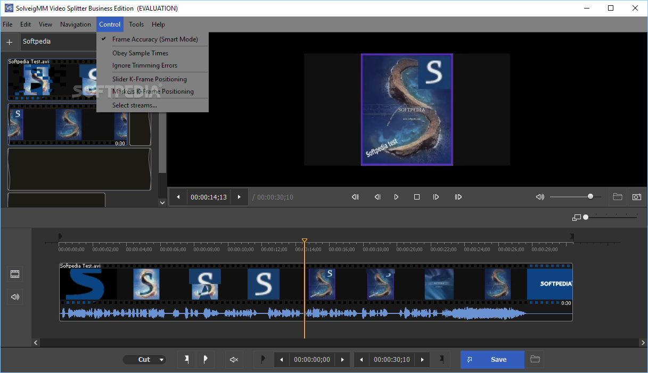Go to the fragment end marker flag
Screen dimensions: 648x373
click(x=441, y=360)
